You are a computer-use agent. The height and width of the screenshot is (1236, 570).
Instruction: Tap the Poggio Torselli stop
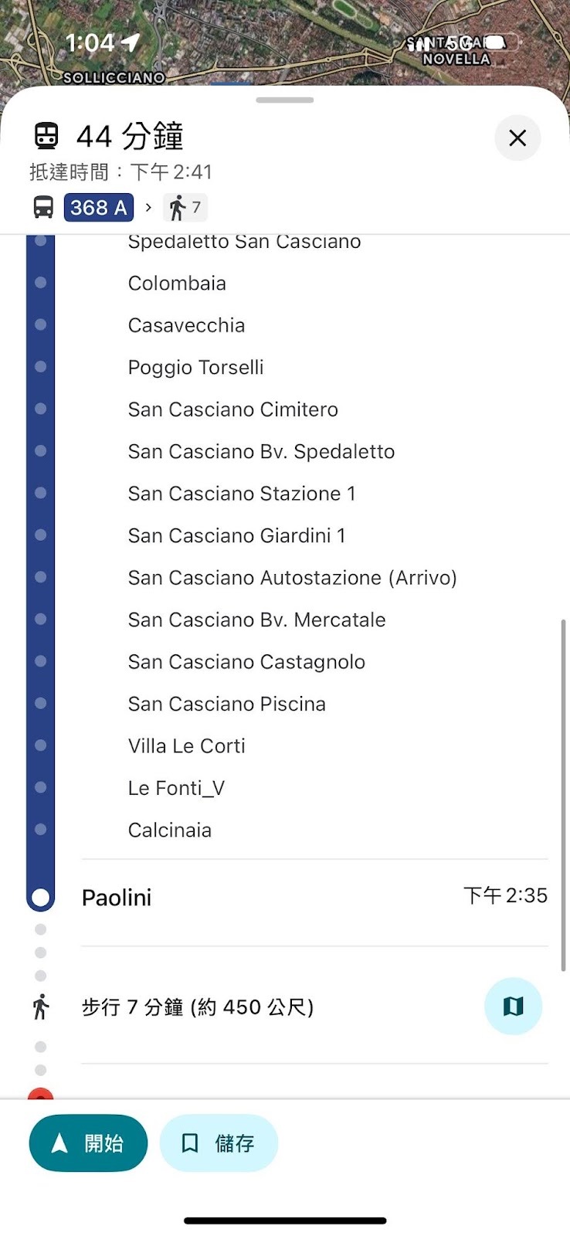coord(195,368)
